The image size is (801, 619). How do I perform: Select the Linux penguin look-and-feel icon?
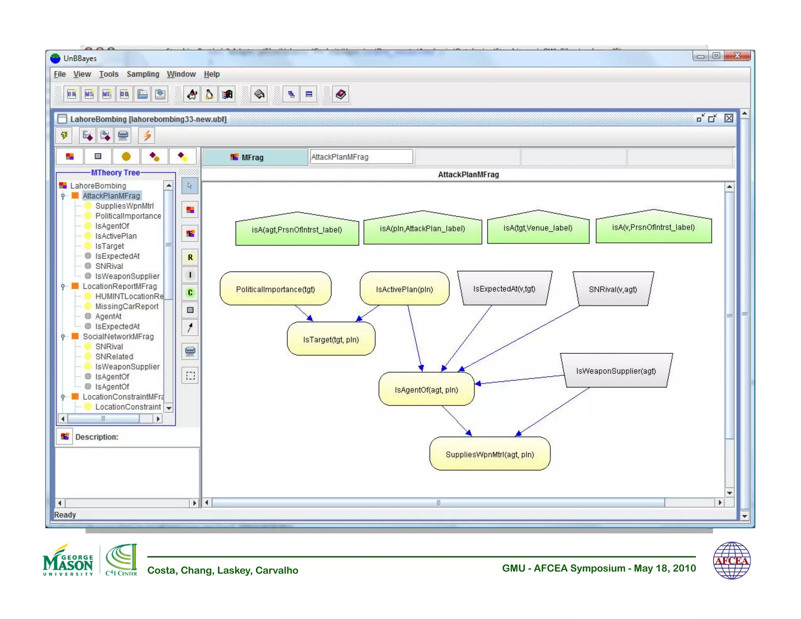(x=210, y=94)
